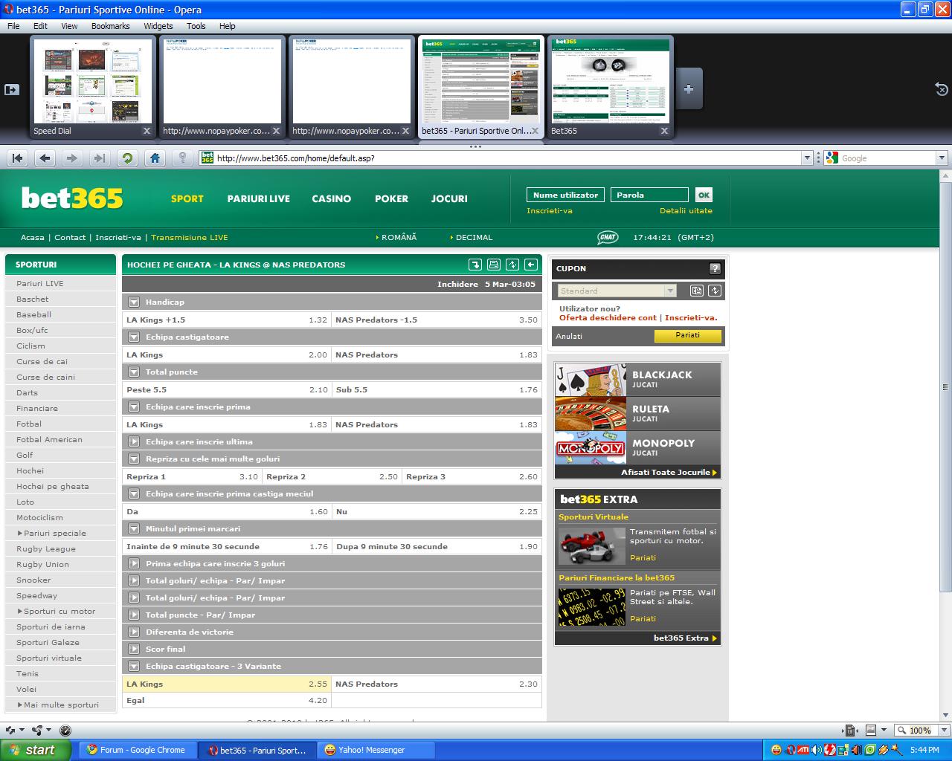Open the Bookmarks menu
Viewport: 952px width, 761px height.
click(x=111, y=26)
